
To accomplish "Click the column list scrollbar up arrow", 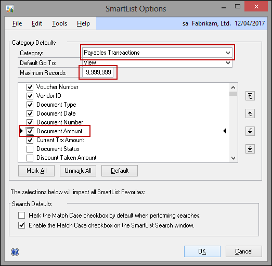I will point(233,87).
